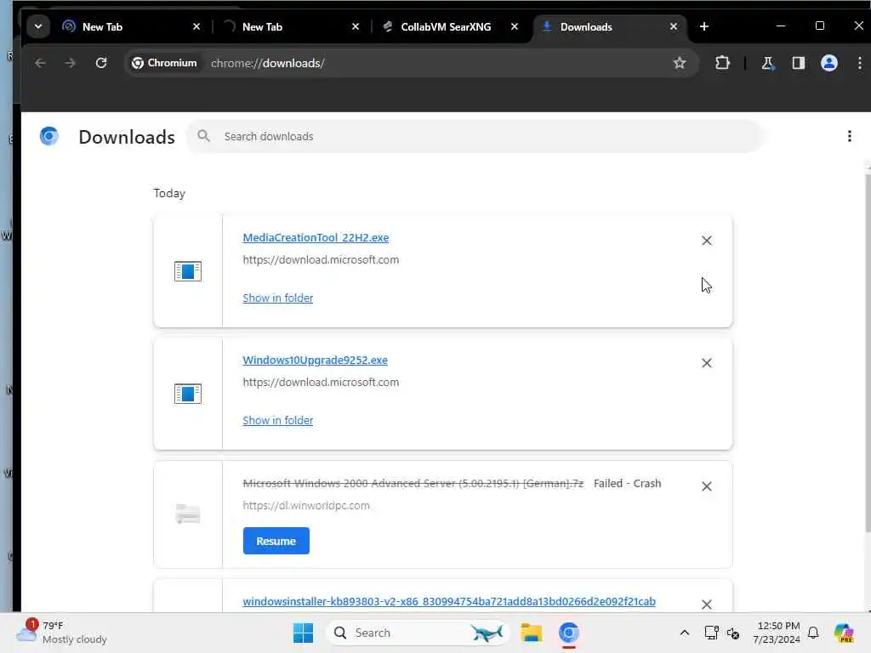Switch to the first New Tab
This screenshot has height=653, width=871.
[131, 26]
